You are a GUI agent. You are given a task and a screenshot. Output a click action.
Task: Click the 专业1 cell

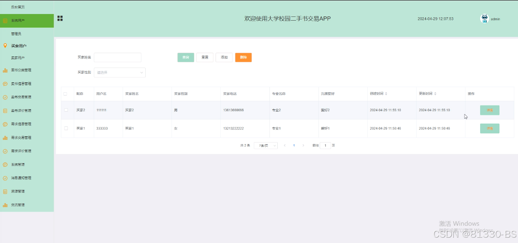(x=276, y=129)
